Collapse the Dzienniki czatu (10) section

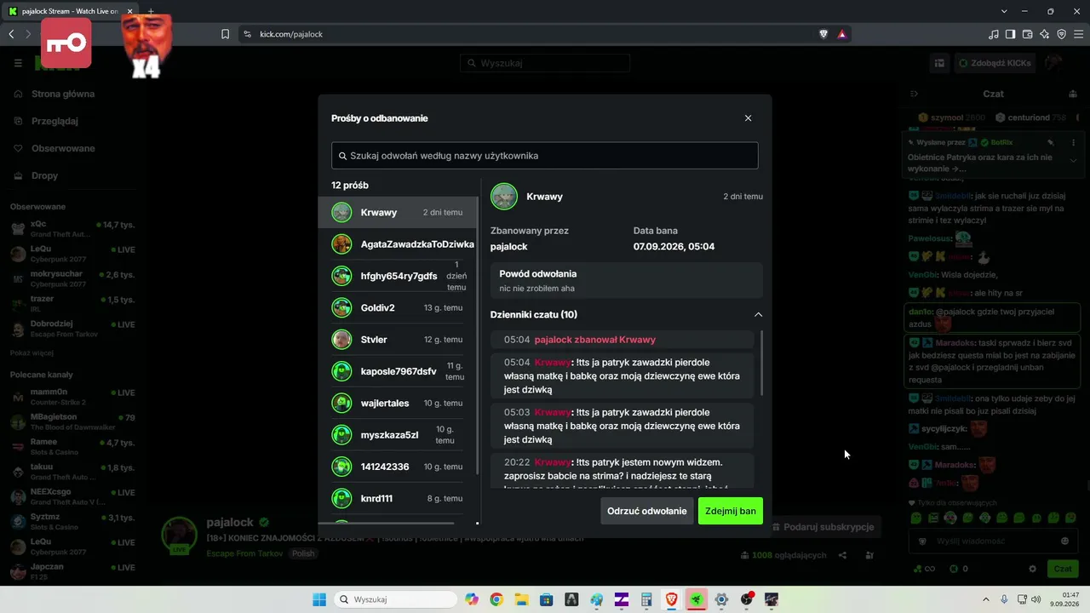(758, 315)
